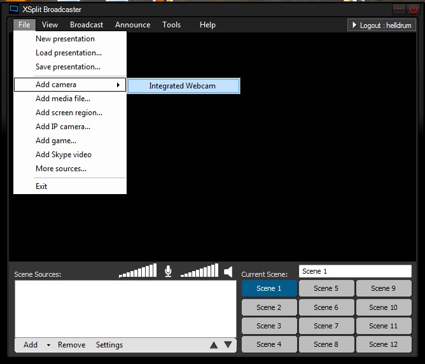
Task: Adjust the microphone volume level bars
Action: tap(137, 270)
